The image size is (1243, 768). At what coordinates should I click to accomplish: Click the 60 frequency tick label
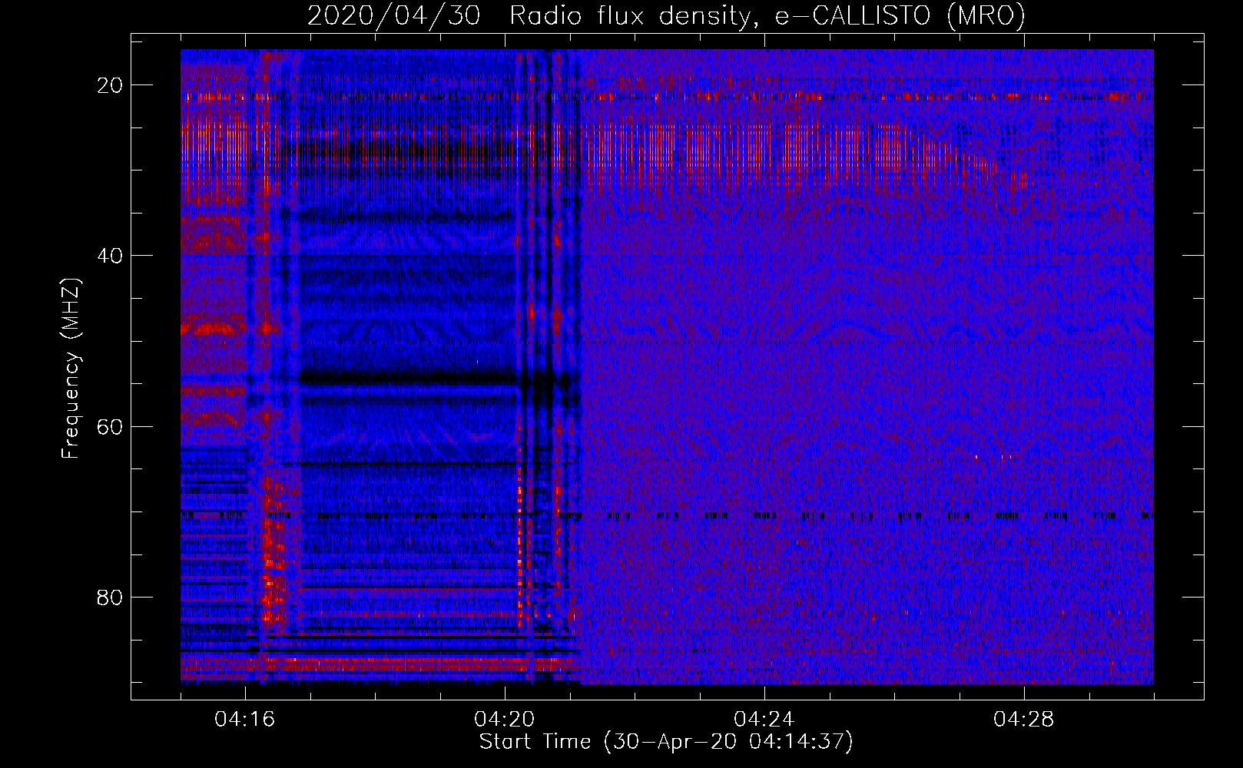pyautogui.click(x=110, y=426)
